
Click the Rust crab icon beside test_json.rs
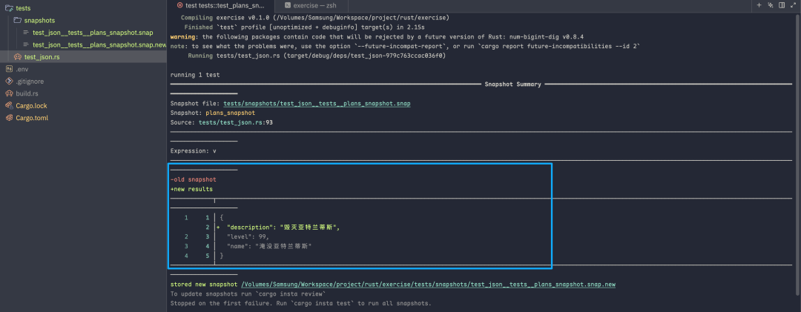tap(17, 57)
